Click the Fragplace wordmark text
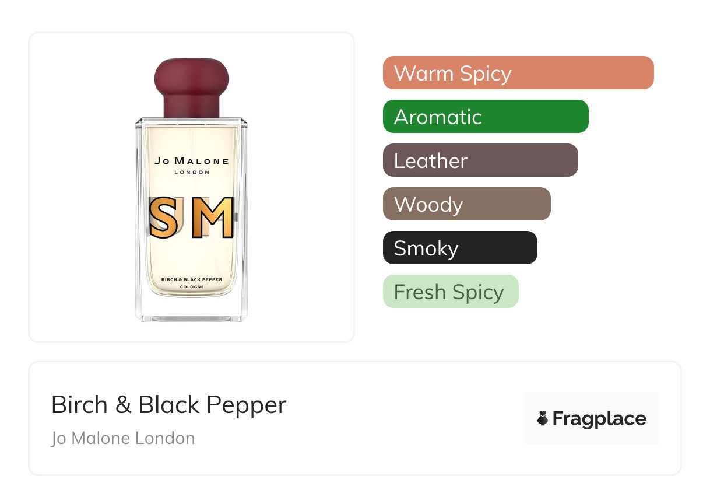The image size is (710, 504). click(599, 418)
